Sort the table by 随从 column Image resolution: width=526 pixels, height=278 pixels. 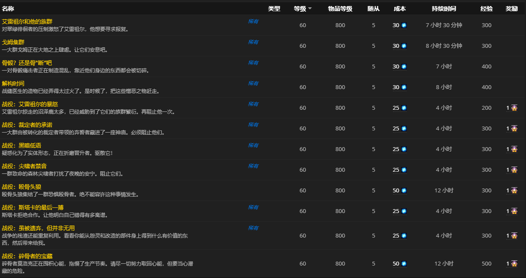[x=374, y=9]
